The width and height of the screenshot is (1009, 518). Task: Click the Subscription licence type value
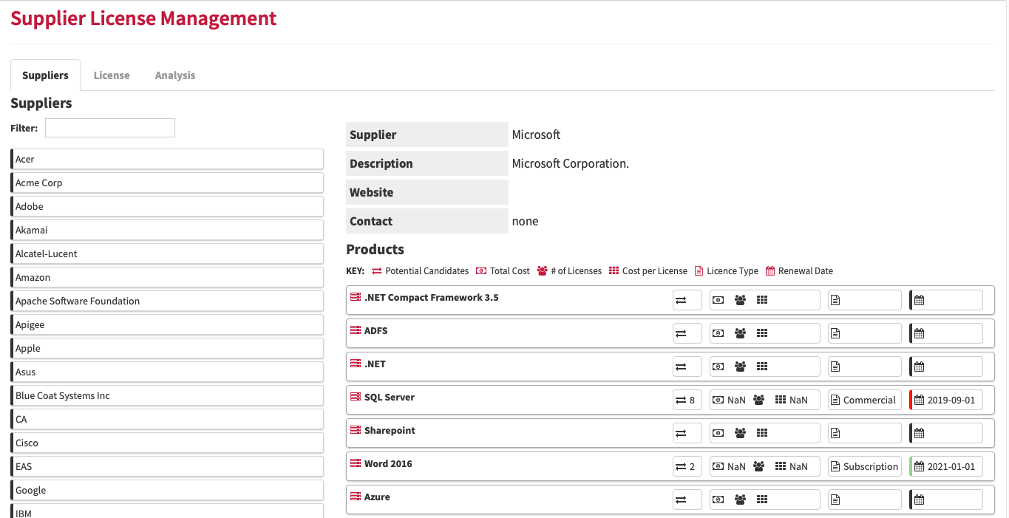871,467
